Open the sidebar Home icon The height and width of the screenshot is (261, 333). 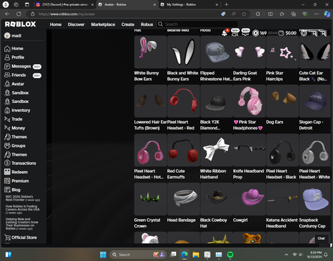pos(7,49)
